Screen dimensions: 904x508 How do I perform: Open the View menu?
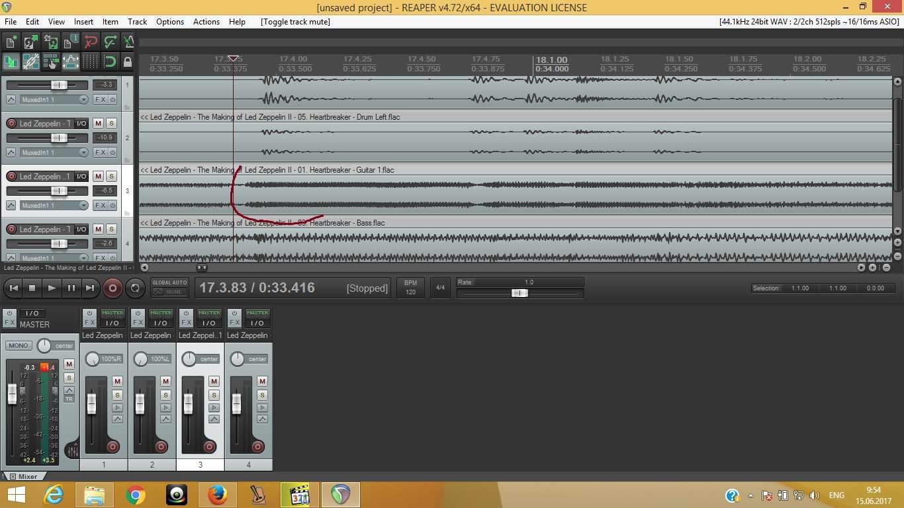[56, 22]
